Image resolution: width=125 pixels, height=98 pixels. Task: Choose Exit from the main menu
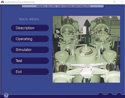[30, 72]
